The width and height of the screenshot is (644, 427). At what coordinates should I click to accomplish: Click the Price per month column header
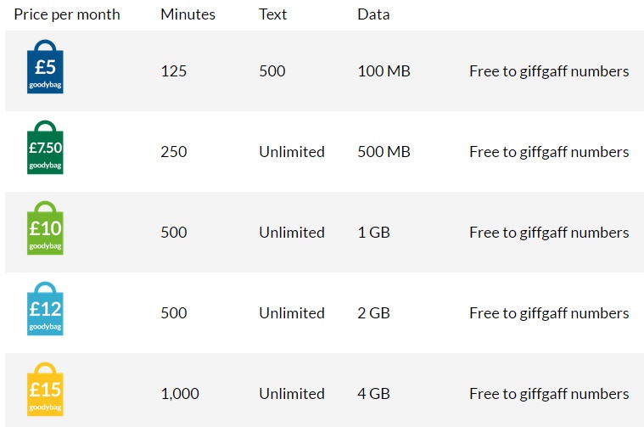click(67, 14)
